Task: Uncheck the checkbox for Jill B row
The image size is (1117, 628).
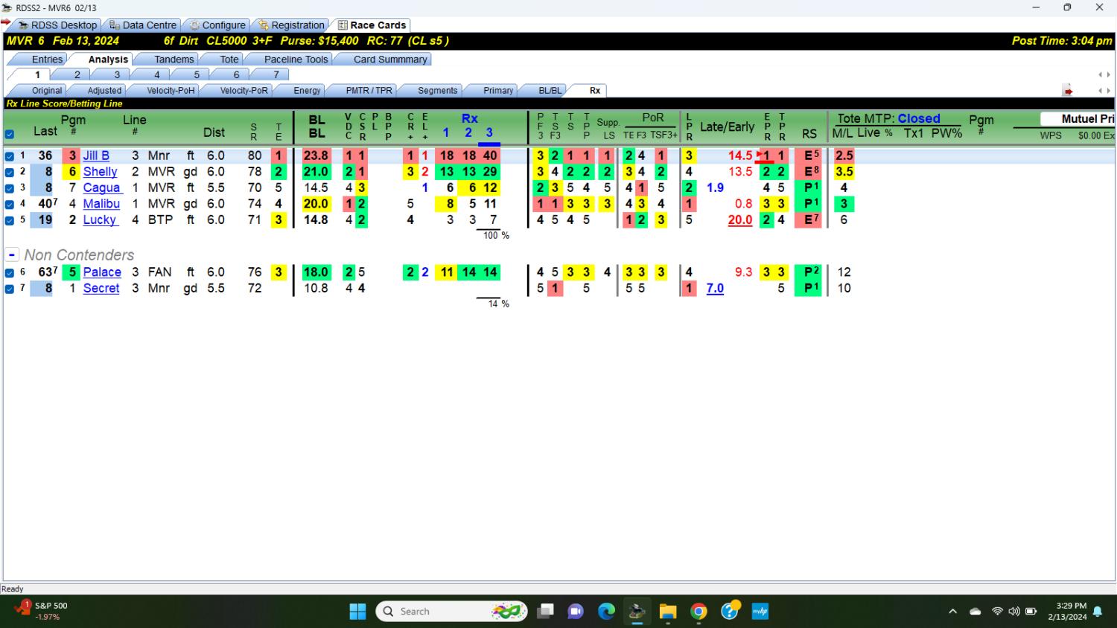Action: click(10, 156)
